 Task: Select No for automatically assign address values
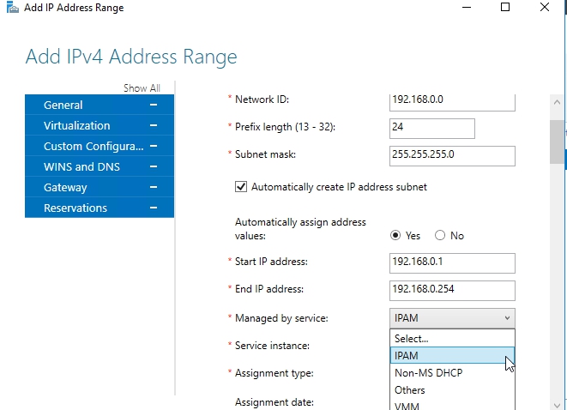point(440,235)
